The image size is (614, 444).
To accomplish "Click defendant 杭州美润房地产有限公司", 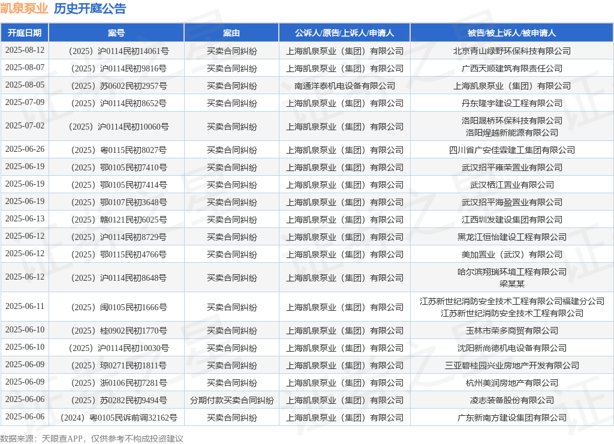I will [512, 383].
